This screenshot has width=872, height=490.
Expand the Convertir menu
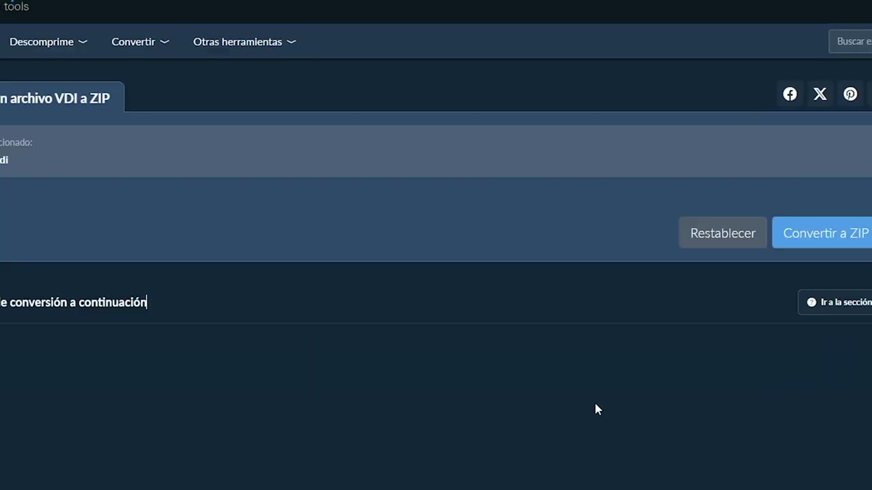pyautogui.click(x=140, y=42)
